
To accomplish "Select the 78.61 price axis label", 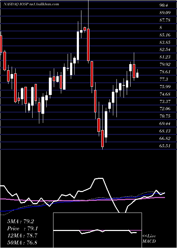I will [165, 72].
